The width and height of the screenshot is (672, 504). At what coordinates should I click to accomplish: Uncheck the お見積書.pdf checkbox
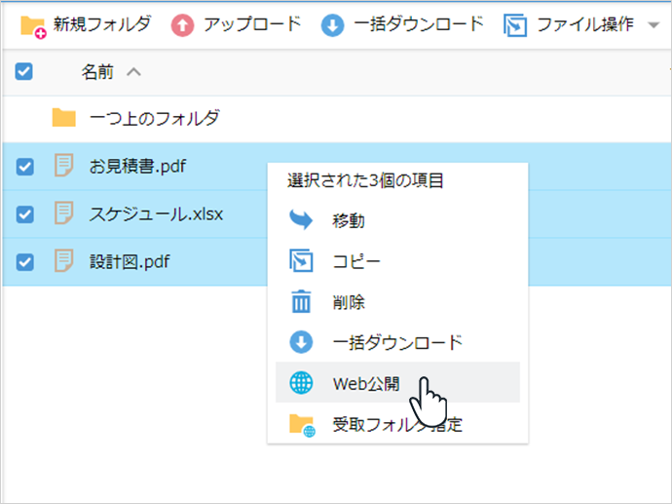pos(25,167)
